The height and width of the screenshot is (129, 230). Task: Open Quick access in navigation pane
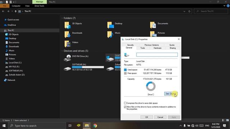(13, 20)
